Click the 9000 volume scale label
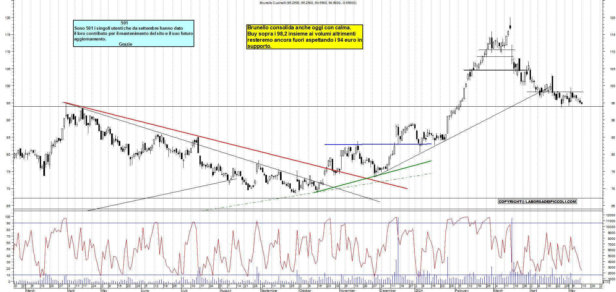 click(611, 233)
